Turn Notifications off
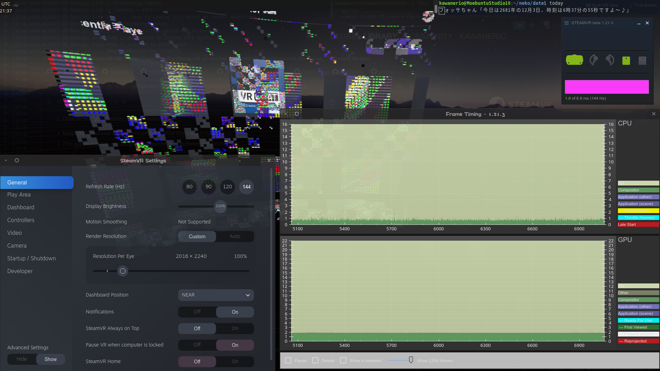 click(x=197, y=312)
